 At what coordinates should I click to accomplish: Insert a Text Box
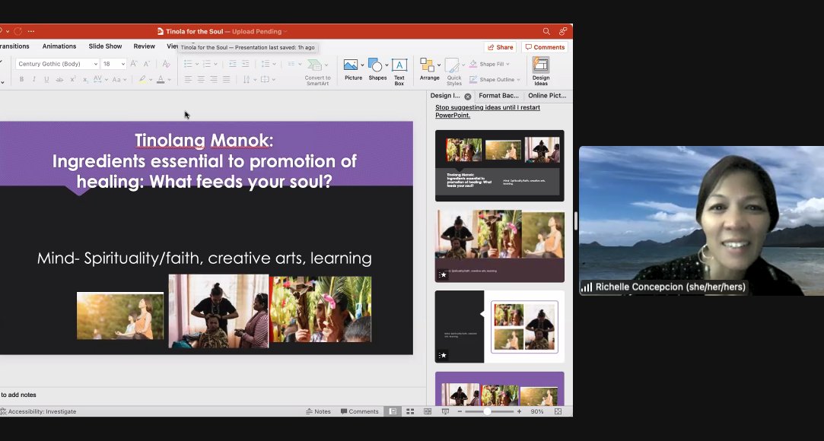tap(399, 72)
